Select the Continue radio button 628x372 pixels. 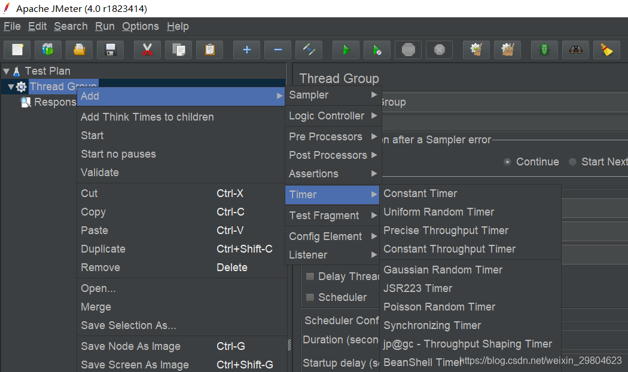point(507,162)
